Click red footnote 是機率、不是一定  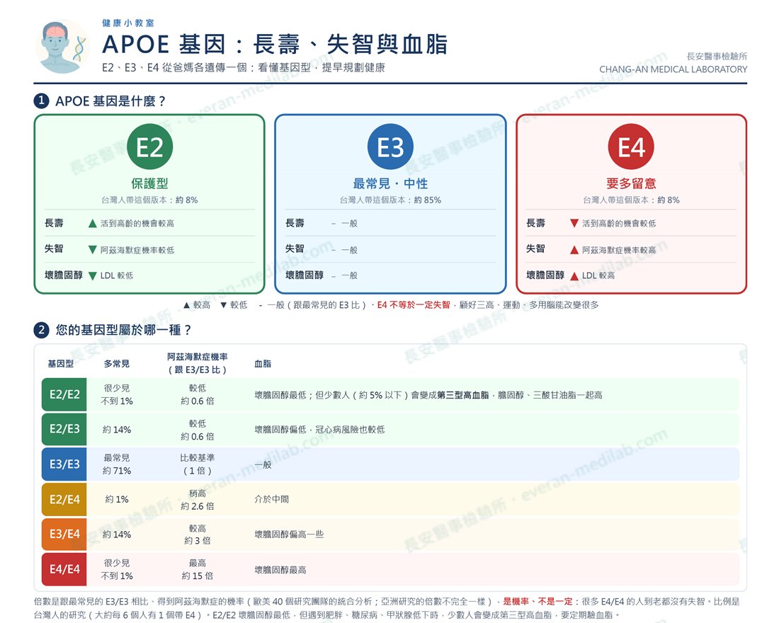click(538, 601)
